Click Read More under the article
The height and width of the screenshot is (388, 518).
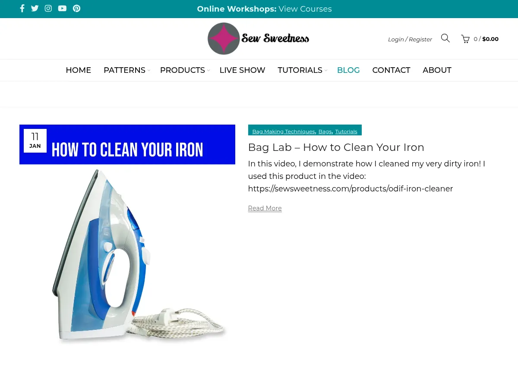tap(265, 208)
